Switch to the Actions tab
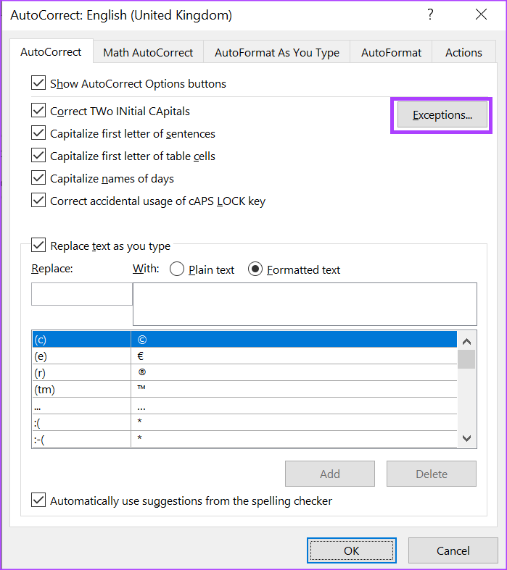This screenshot has height=570, width=507. click(x=463, y=52)
